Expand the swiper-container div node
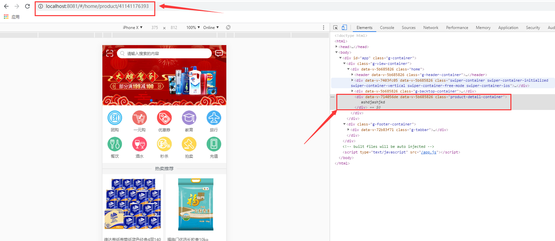 pos(352,80)
